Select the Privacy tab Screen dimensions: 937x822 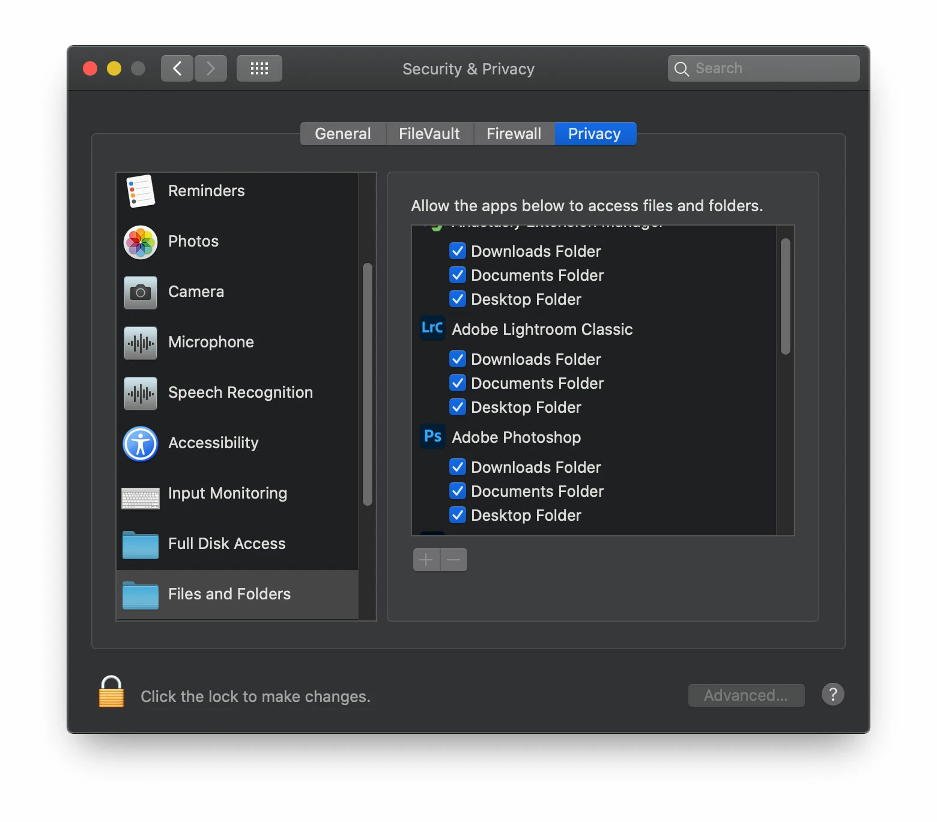click(x=595, y=134)
